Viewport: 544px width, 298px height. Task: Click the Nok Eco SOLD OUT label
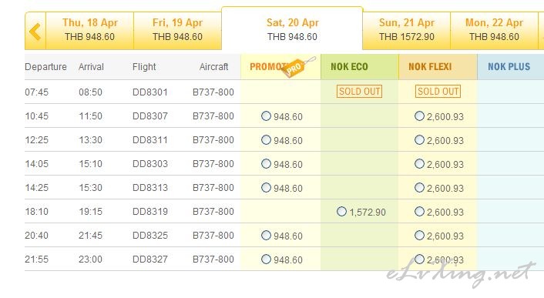(x=359, y=92)
